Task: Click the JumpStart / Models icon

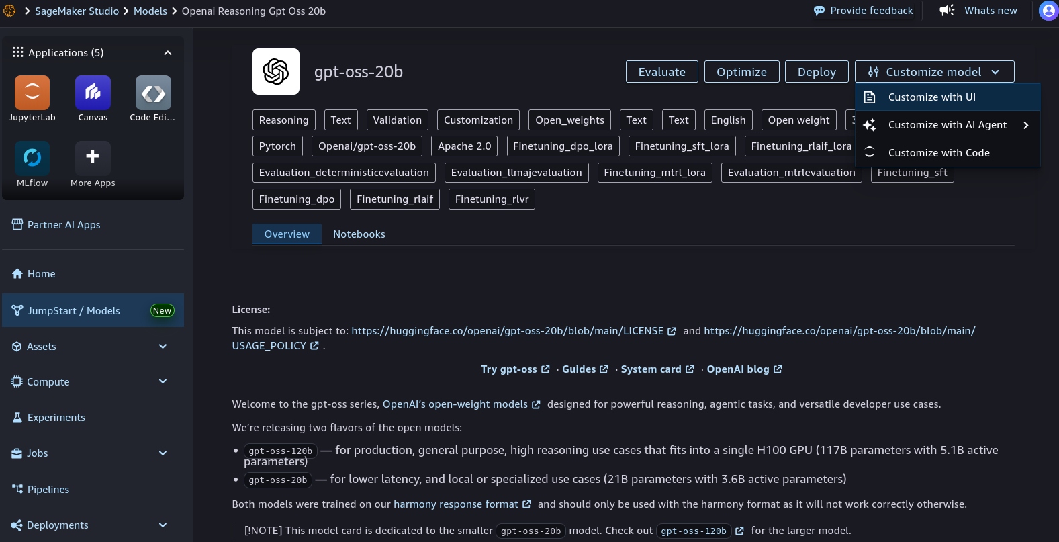Action: (17, 310)
